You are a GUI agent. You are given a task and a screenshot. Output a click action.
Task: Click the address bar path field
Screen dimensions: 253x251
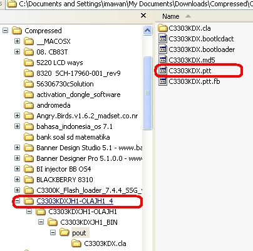(x=130, y=4)
